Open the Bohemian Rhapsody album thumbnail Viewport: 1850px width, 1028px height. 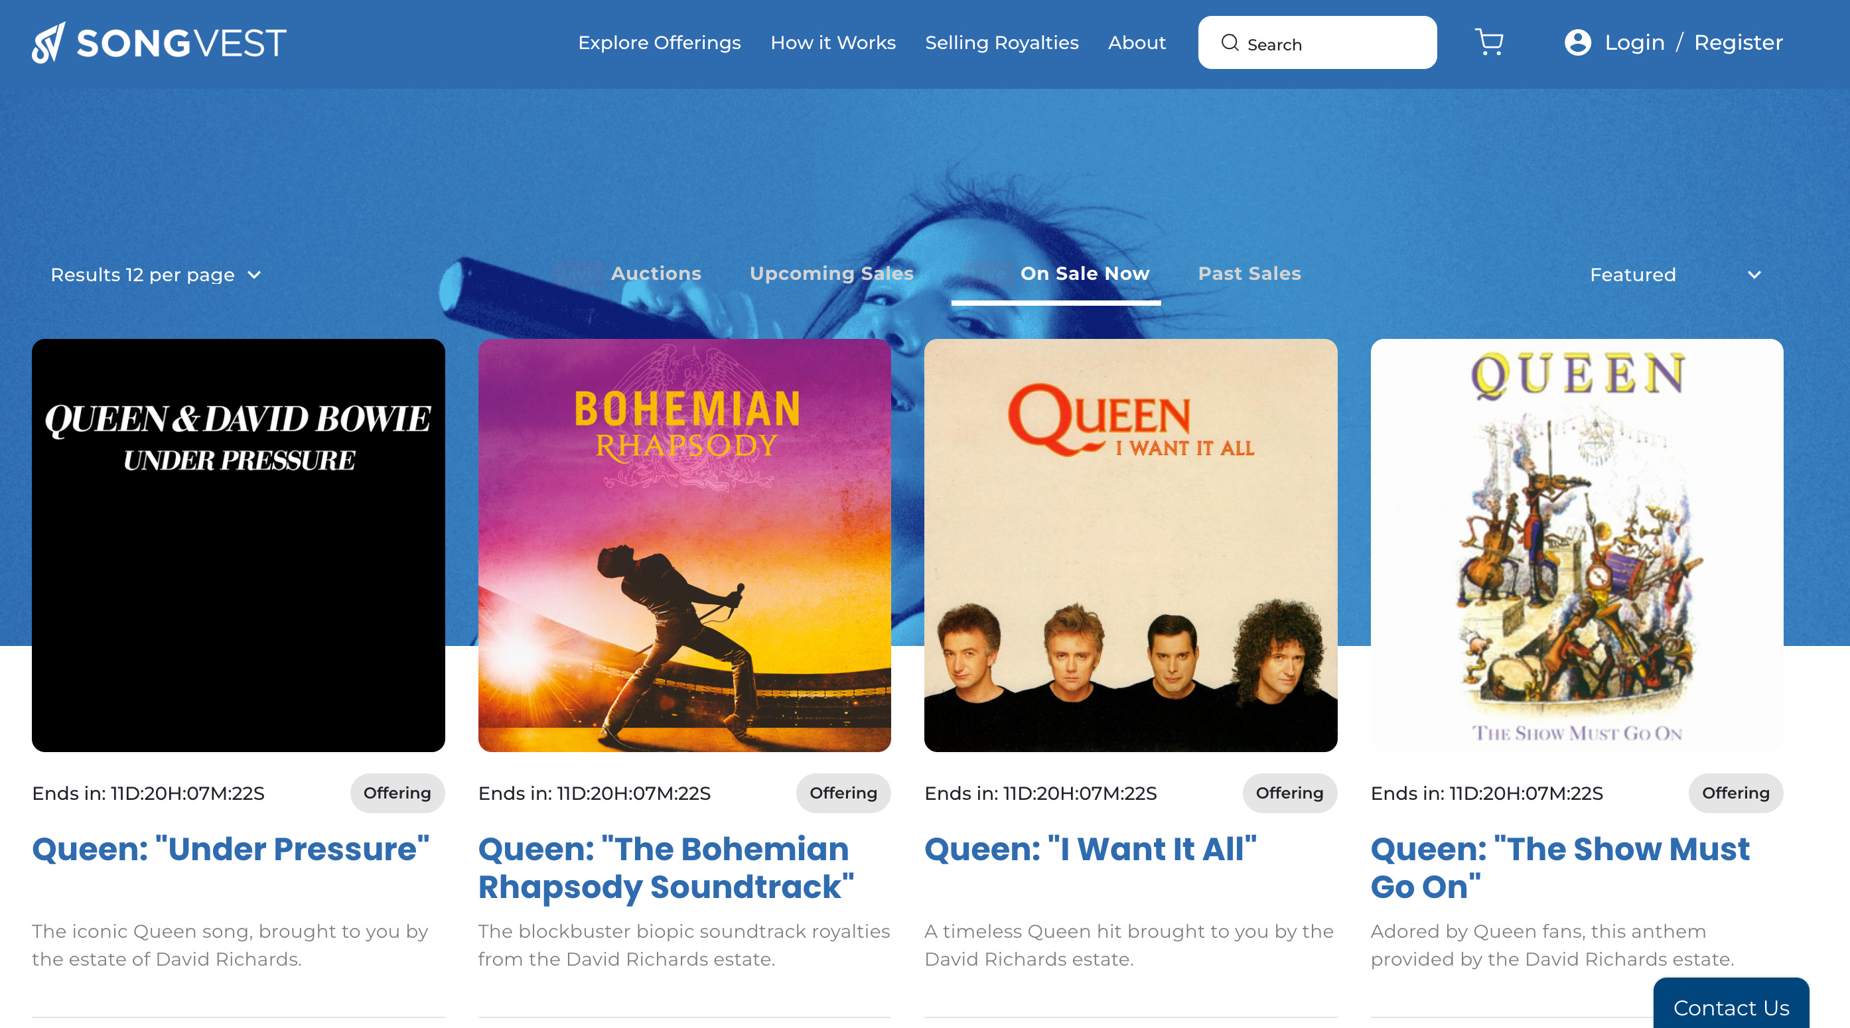point(684,546)
